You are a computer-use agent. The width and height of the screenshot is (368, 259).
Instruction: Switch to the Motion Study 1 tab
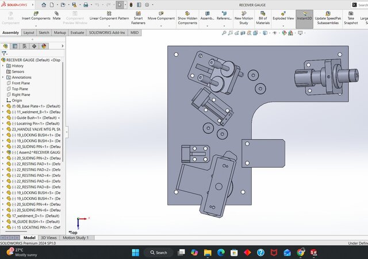tap(76, 238)
